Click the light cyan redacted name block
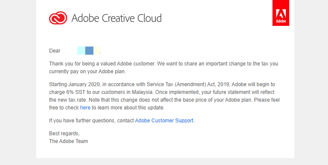This screenshot has height=165, width=328. [81, 51]
